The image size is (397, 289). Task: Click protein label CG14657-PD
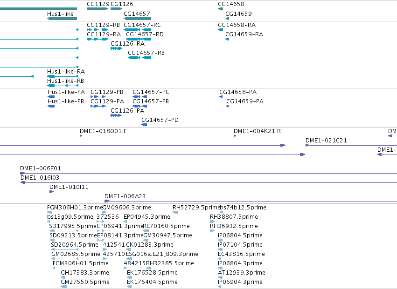tap(160, 120)
